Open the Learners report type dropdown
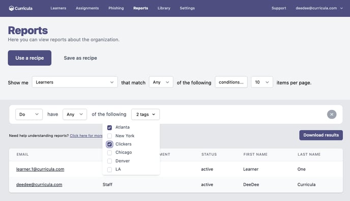Image resolution: width=350 pixels, height=201 pixels. tap(75, 82)
